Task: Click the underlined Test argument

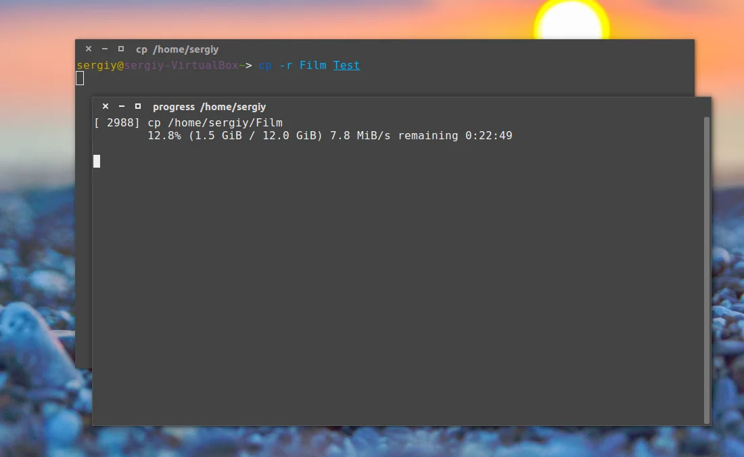Action: [x=346, y=66]
